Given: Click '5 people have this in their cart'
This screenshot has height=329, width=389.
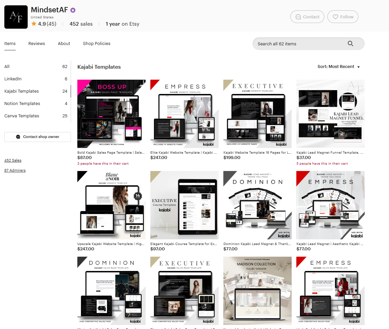Looking at the screenshot, I should tap(322, 164).
